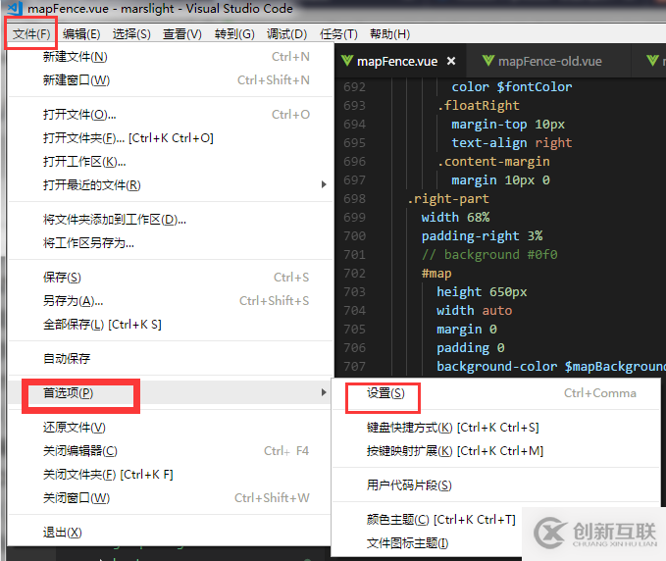Expand 打开最近的文件(R) submenu arrow
The width and height of the screenshot is (666, 561).
pos(324,184)
